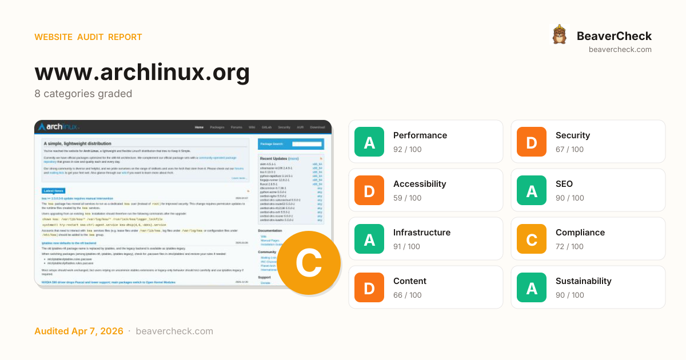
Task: Click the orange D grade Content badge
Action: [369, 287]
